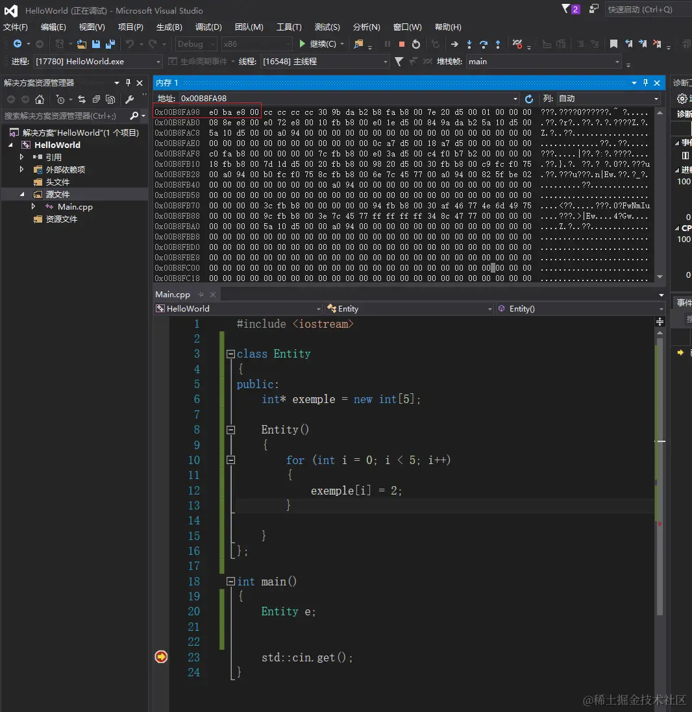Open Properties wrench icon in Solution Explorer
The height and width of the screenshot is (712, 692).
[129, 99]
